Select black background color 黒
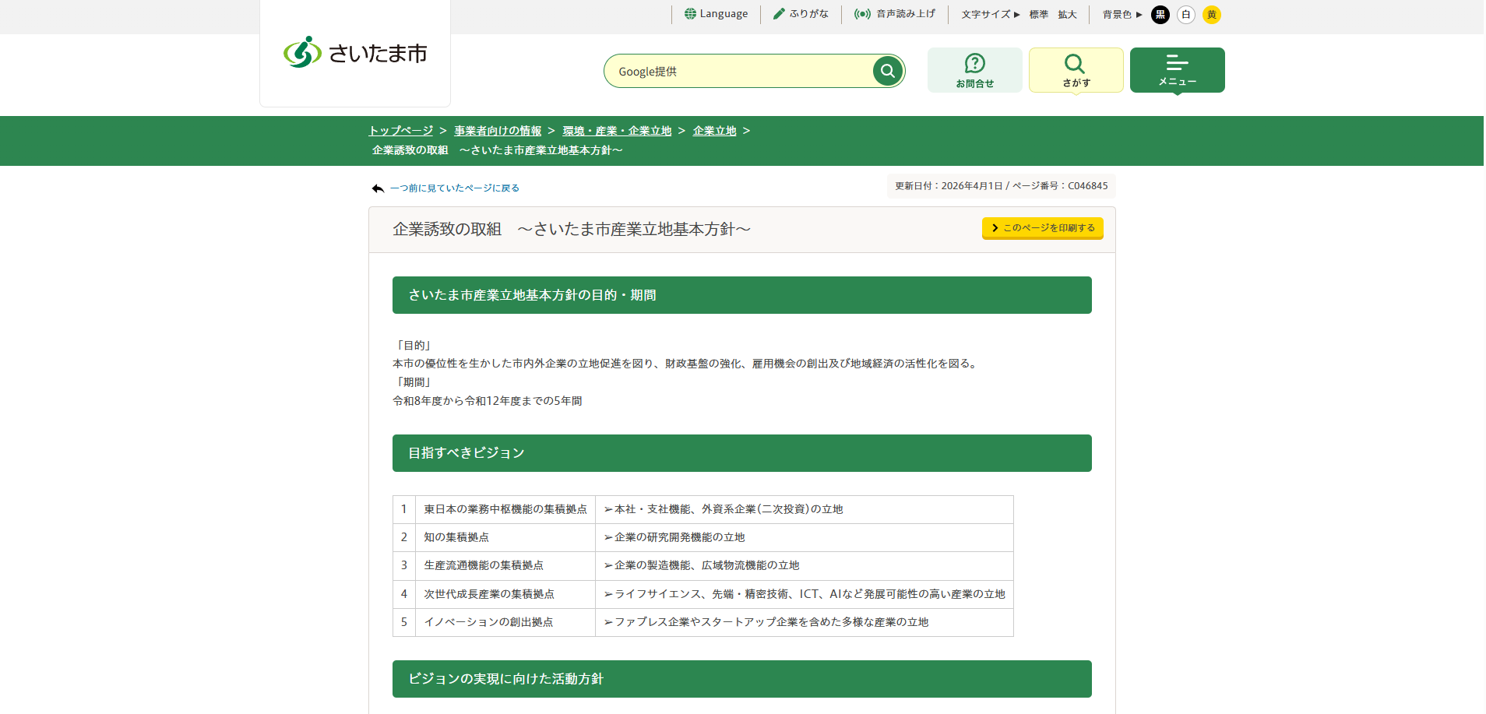This screenshot has width=1486, height=714. [1160, 15]
